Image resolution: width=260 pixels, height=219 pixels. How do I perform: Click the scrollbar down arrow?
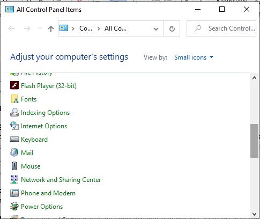tap(254, 214)
